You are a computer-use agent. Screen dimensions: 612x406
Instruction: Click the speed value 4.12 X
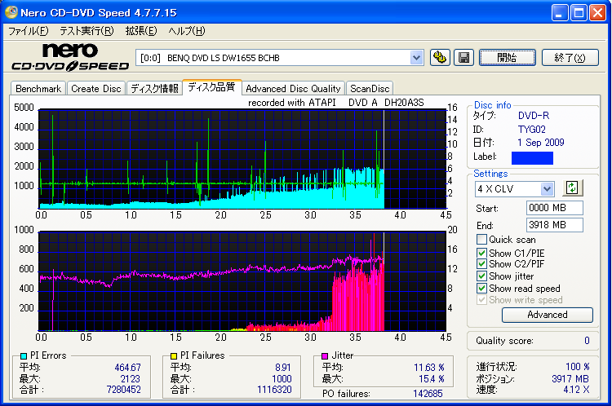click(576, 389)
